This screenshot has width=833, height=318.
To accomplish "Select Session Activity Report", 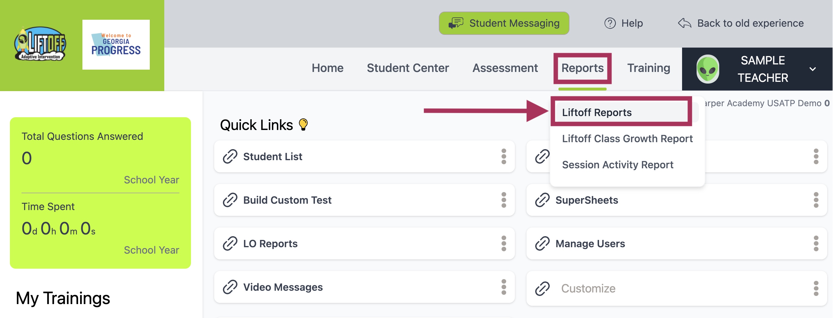I will coord(617,165).
